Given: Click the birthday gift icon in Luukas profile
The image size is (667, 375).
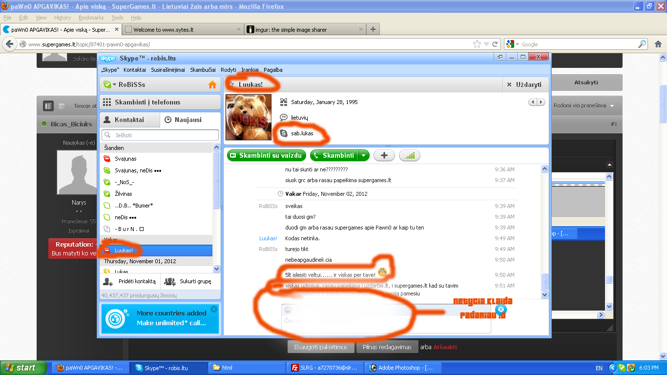Looking at the screenshot, I should tap(284, 102).
